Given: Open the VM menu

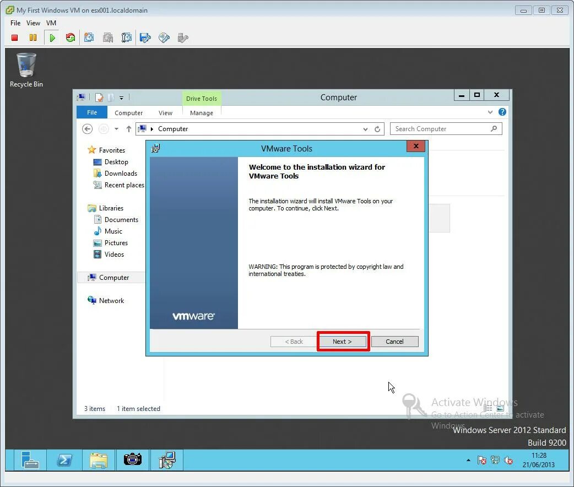Looking at the screenshot, I should pos(51,23).
